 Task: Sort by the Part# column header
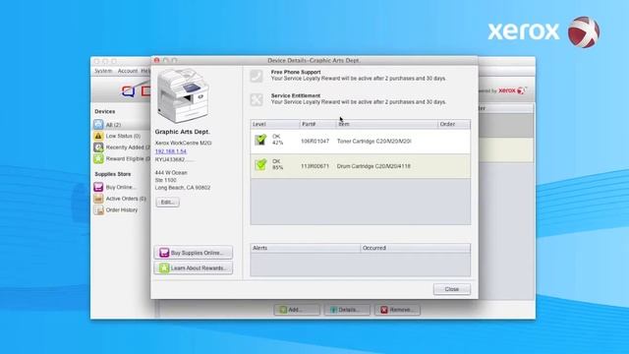(317, 124)
